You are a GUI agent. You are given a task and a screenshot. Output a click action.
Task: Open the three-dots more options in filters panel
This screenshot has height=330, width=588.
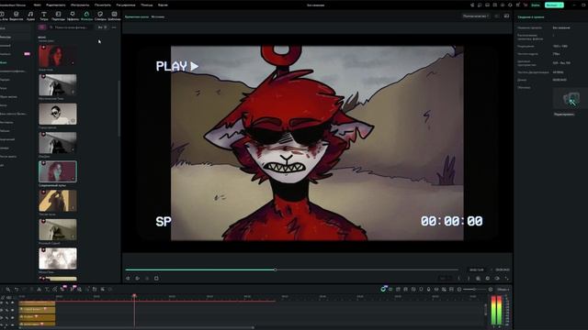(114, 27)
